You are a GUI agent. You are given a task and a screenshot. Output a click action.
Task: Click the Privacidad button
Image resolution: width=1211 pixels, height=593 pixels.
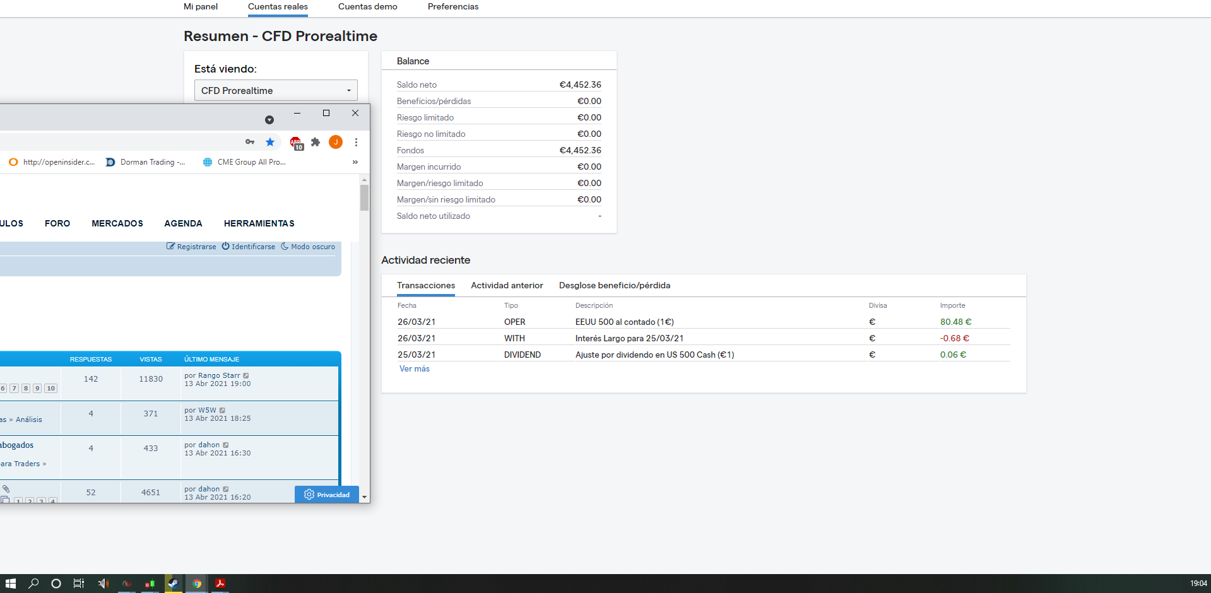[327, 495]
